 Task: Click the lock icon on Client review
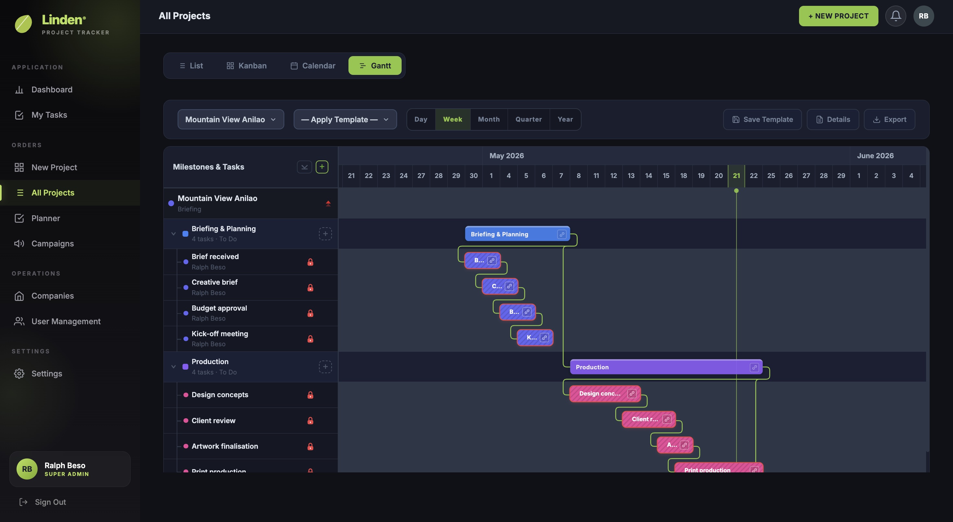pyautogui.click(x=310, y=421)
